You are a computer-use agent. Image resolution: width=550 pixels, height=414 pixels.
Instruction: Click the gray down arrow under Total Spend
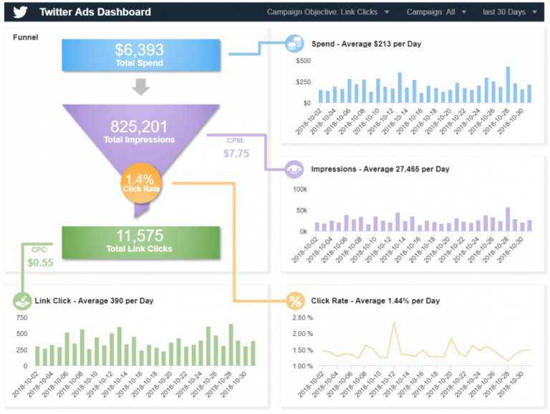coord(140,87)
